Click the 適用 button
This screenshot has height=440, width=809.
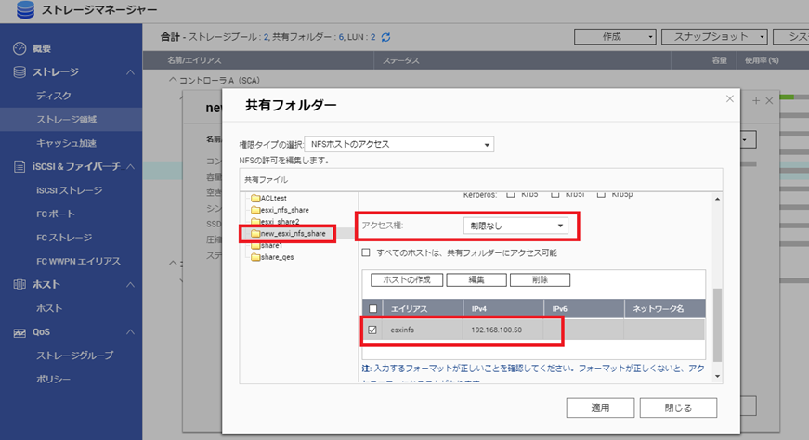pos(600,408)
